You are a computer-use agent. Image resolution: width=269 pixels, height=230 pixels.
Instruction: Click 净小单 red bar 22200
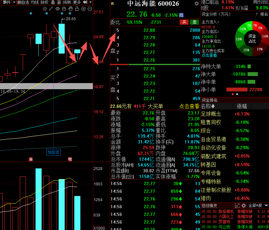237,89
